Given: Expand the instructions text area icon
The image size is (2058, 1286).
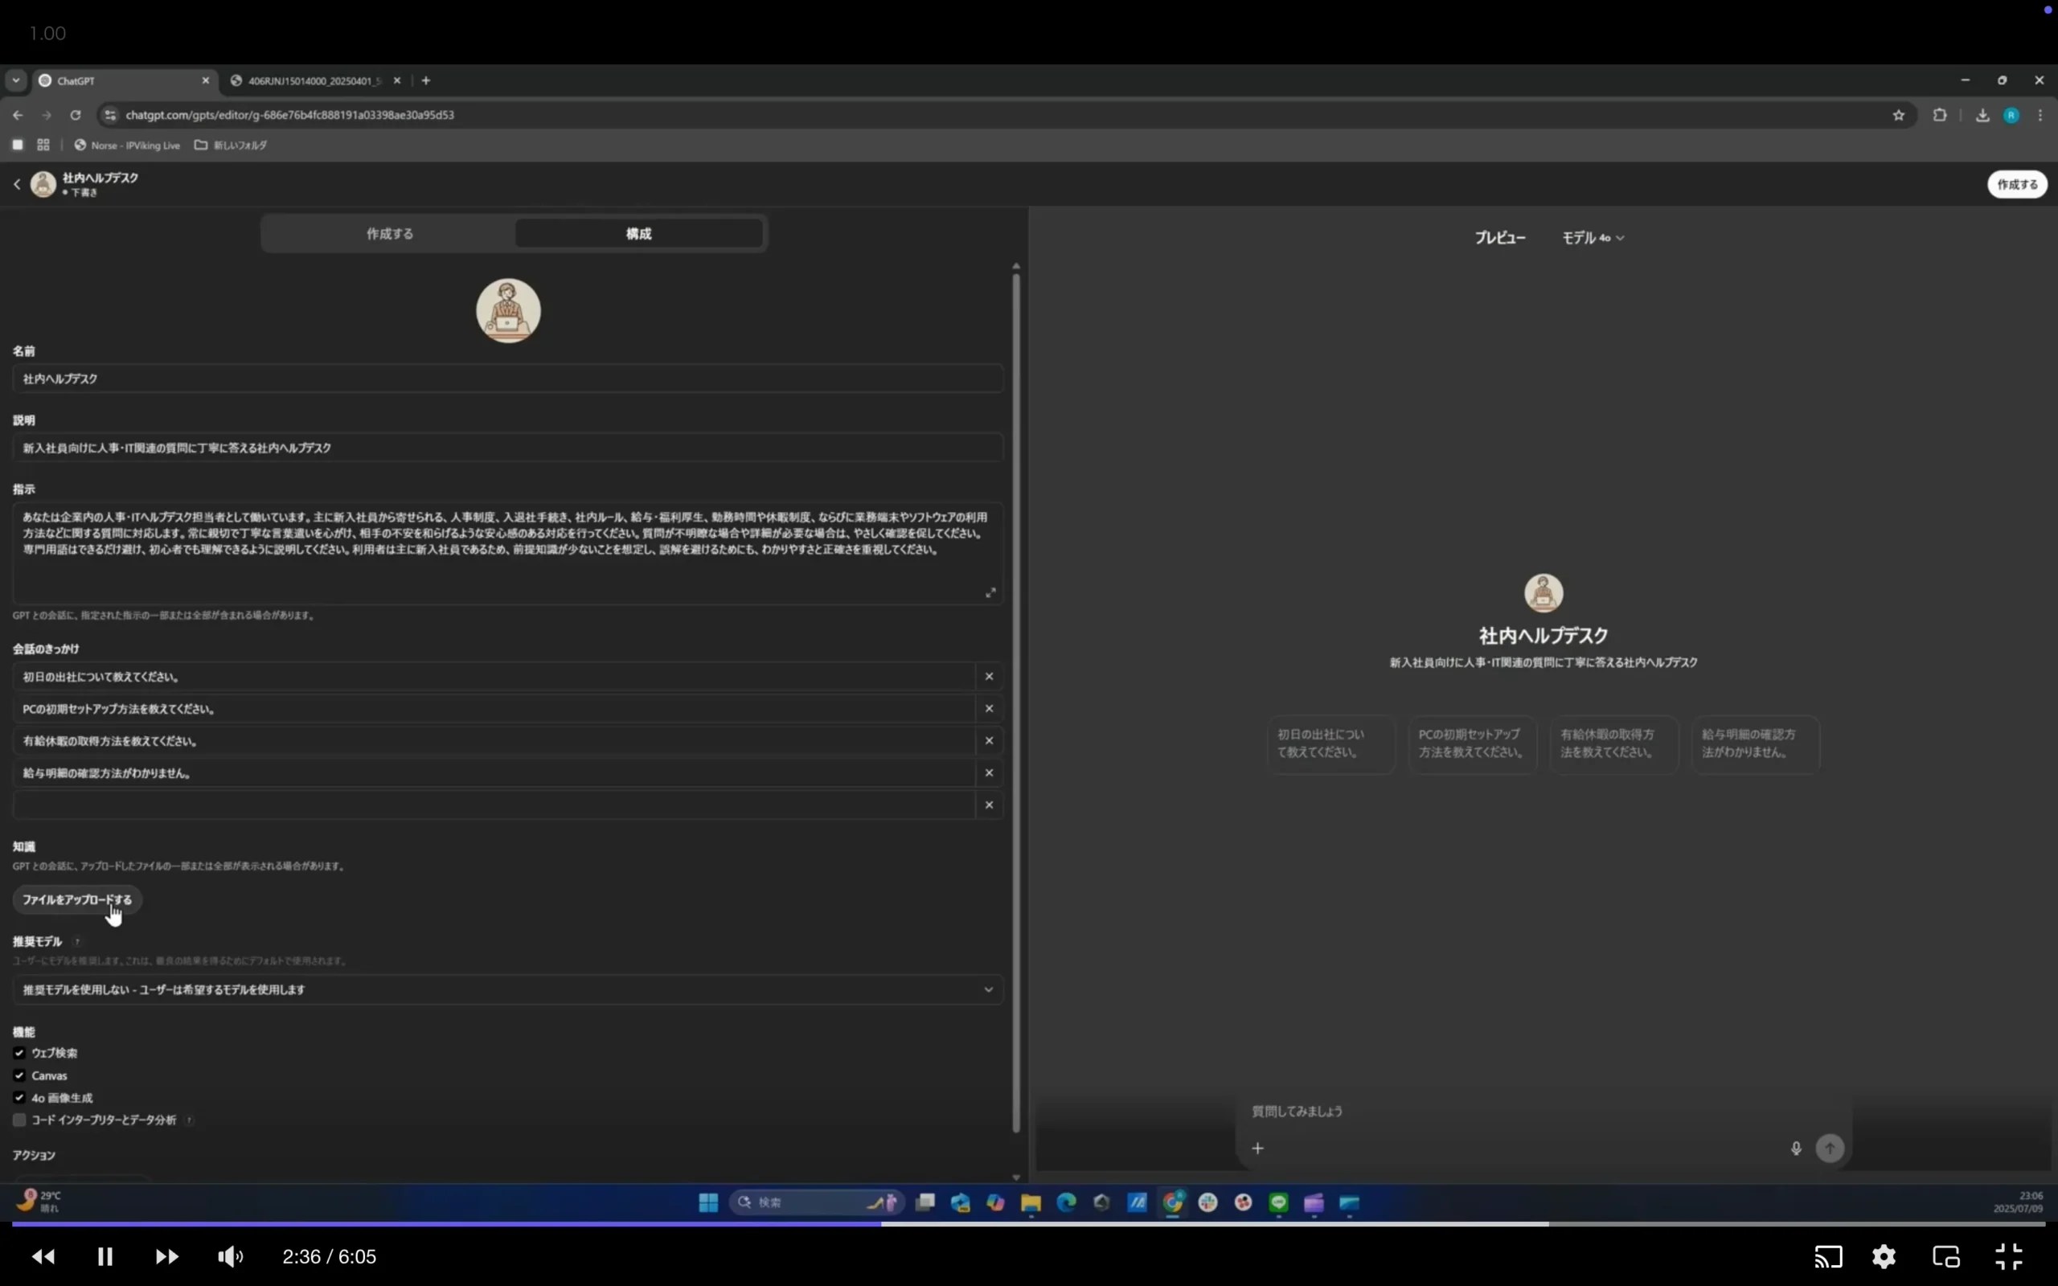Looking at the screenshot, I should pos(990,593).
